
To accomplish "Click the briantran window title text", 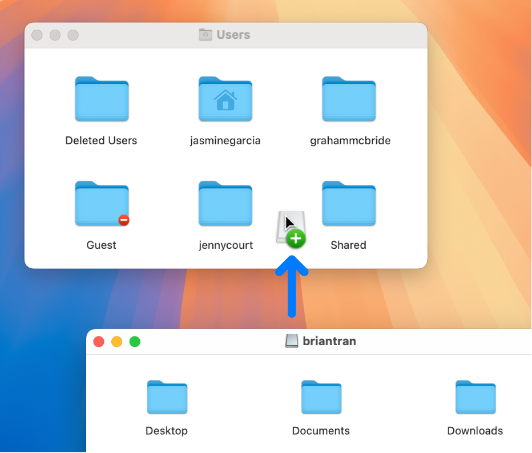I will click(x=329, y=341).
